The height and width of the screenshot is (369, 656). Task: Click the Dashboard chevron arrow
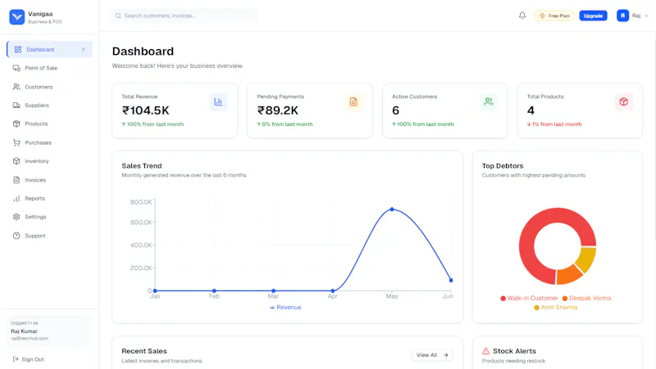point(84,49)
